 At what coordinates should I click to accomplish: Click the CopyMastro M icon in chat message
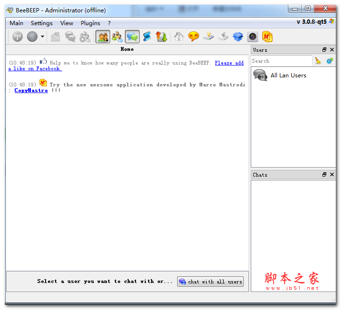pyautogui.click(x=43, y=83)
